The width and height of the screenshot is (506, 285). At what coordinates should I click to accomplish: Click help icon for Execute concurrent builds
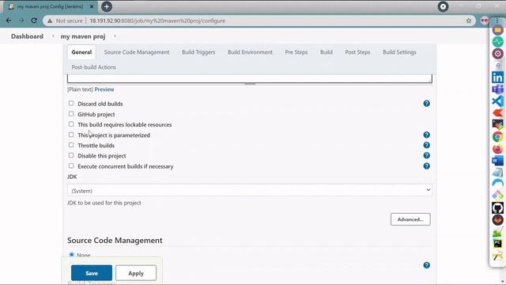[426, 166]
